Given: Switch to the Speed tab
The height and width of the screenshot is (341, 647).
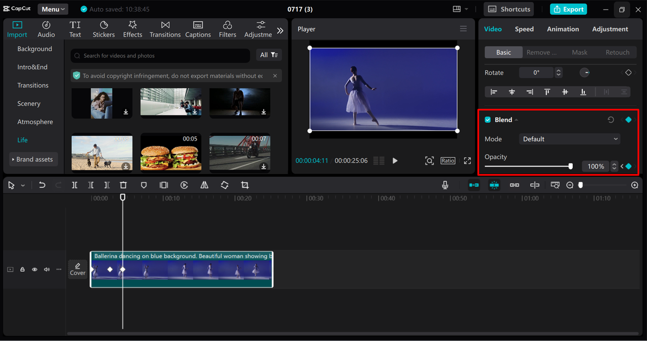Looking at the screenshot, I should (x=524, y=29).
